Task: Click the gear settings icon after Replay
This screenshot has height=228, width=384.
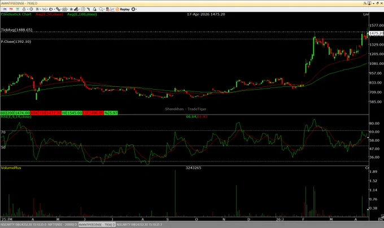Action: click(x=133, y=9)
